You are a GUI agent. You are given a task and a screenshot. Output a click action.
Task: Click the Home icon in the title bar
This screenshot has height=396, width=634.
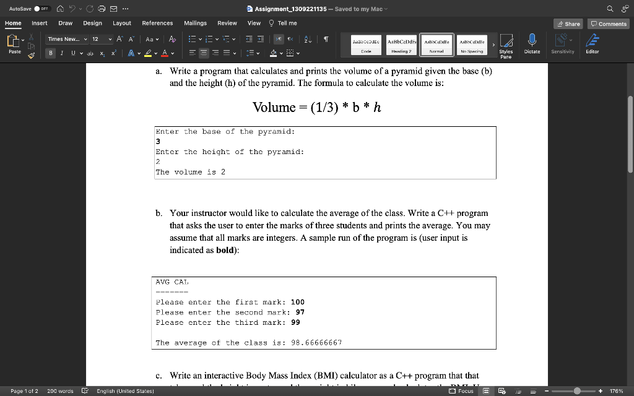(60, 9)
